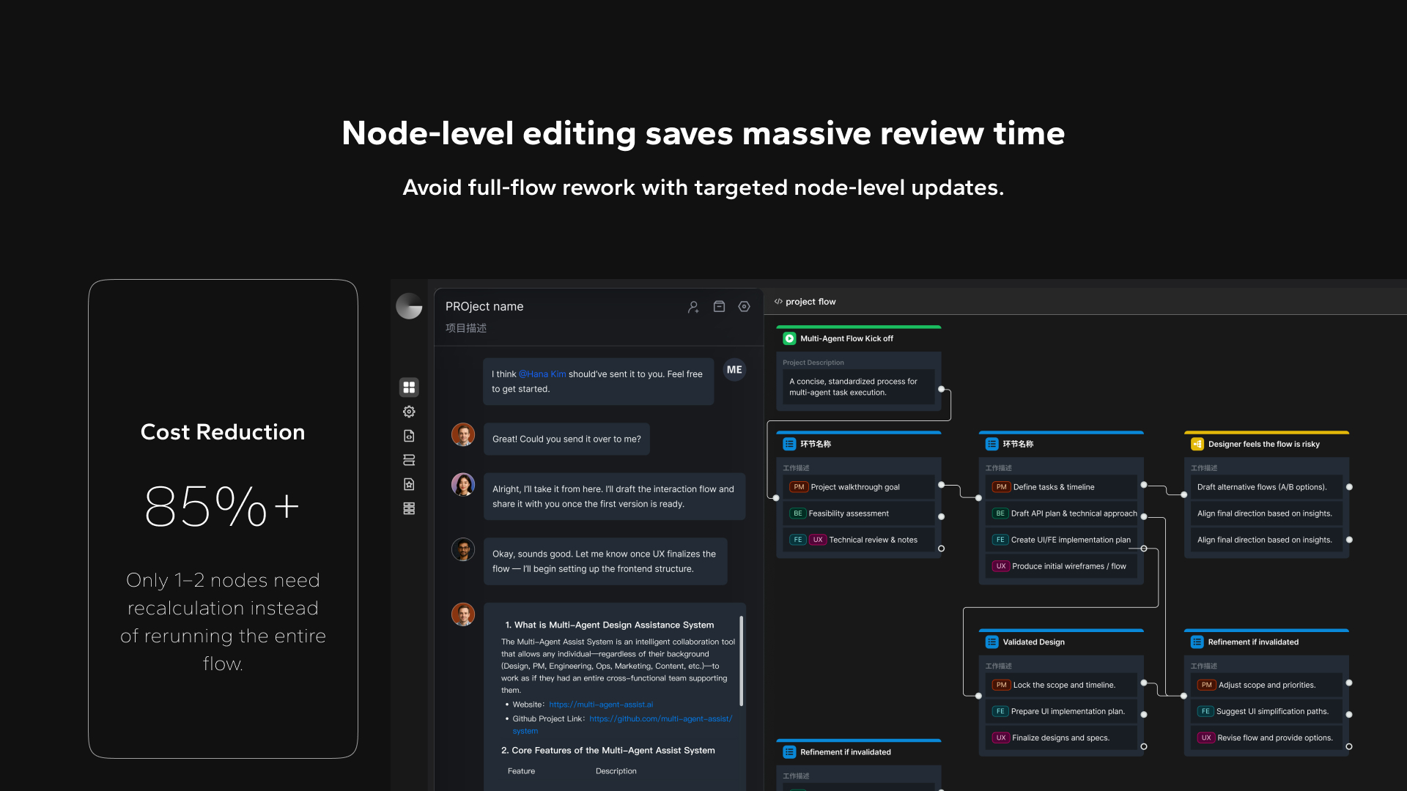Open the Github project link
1407x791 pixels.
(660, 719)
